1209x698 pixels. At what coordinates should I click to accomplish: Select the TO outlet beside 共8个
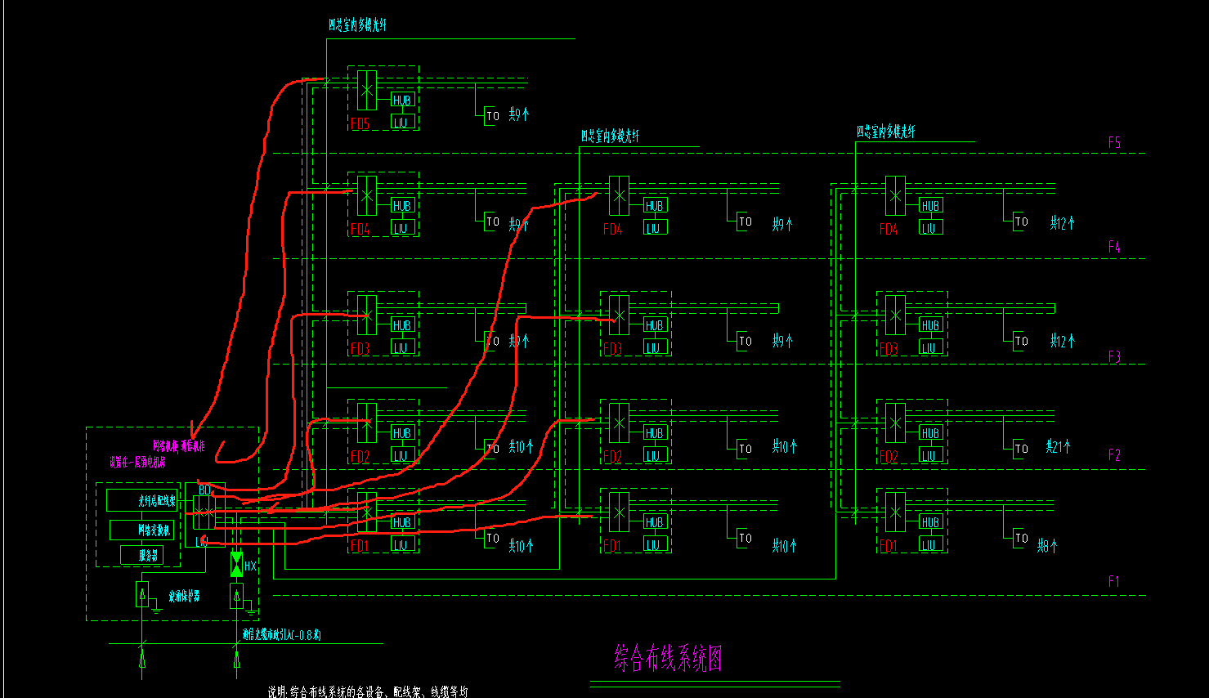click(x=1021, y=537)
